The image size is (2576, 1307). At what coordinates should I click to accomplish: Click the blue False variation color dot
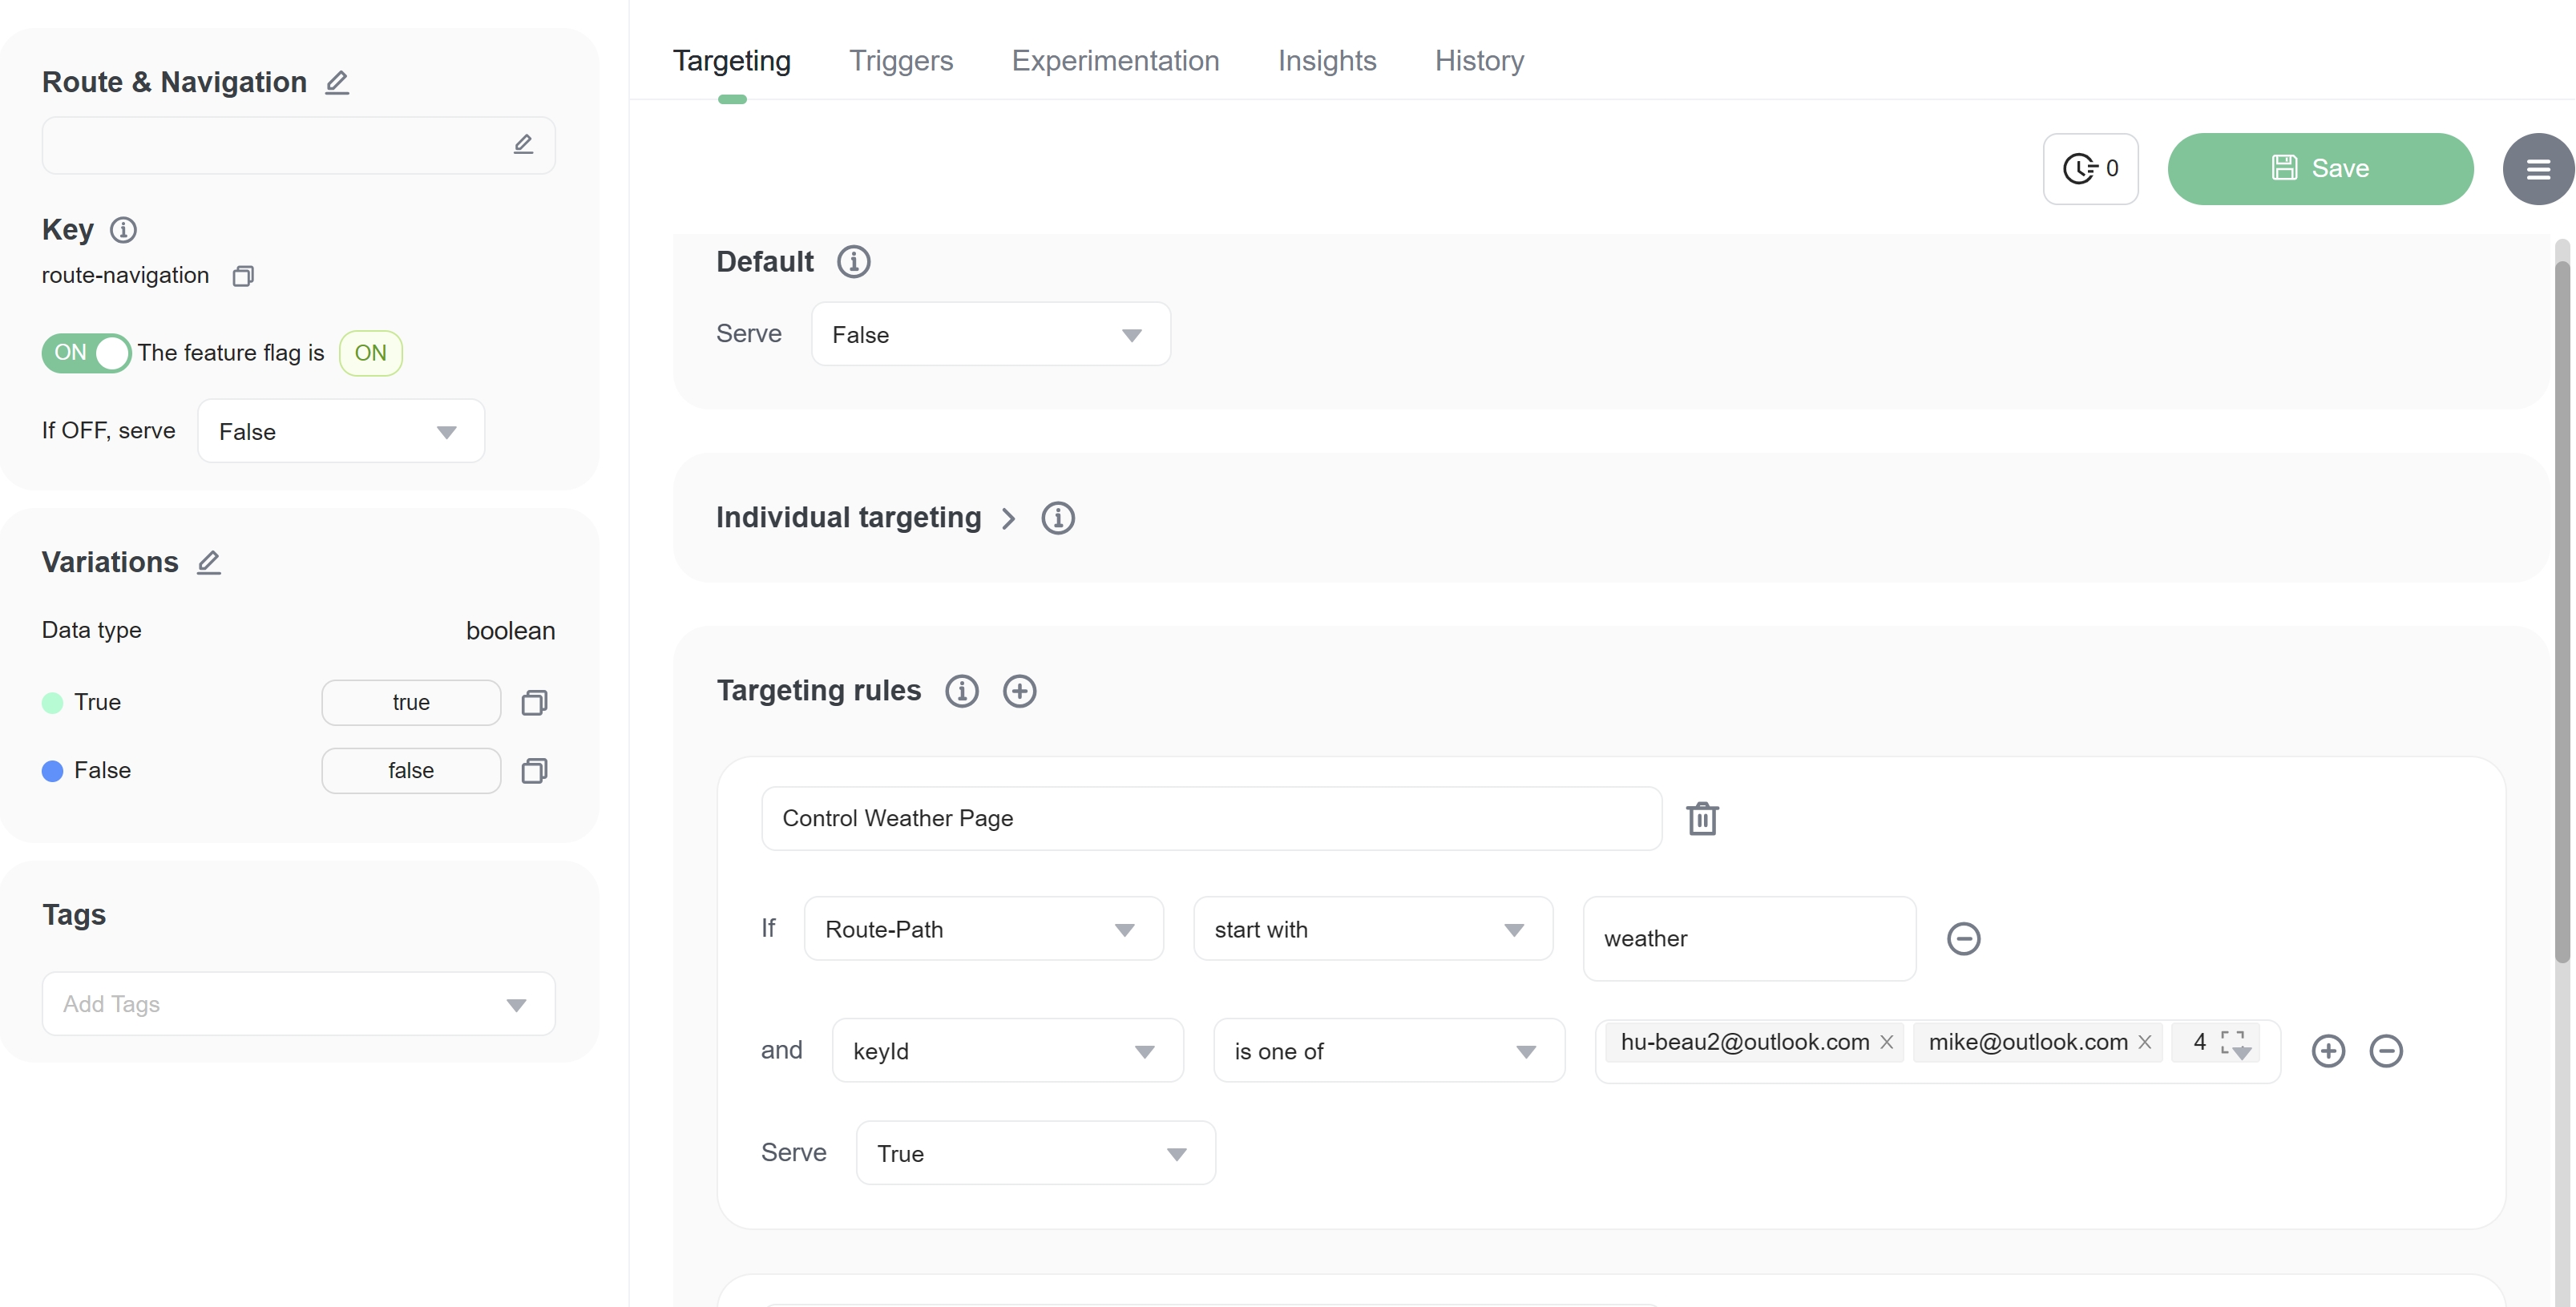pos(52,771)
